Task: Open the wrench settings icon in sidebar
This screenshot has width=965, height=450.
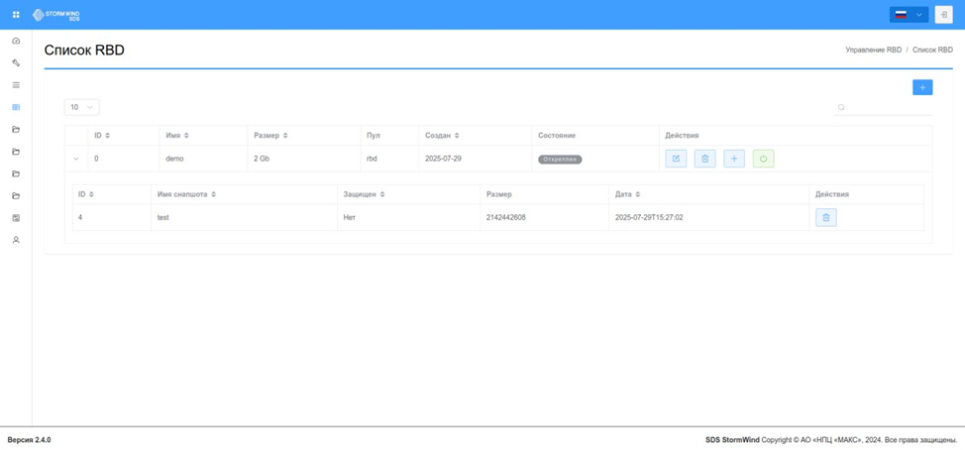Action: point(16,62)
